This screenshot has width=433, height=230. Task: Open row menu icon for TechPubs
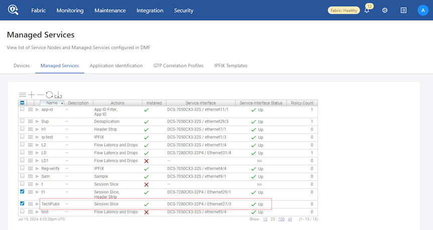[31, 204]
